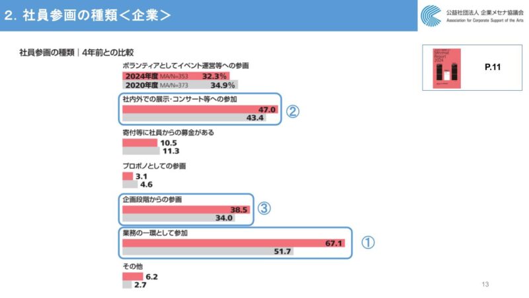Click the red 47.0 bar
The width and height of the screenshot is (529, 298).
[x=200, y=109]
